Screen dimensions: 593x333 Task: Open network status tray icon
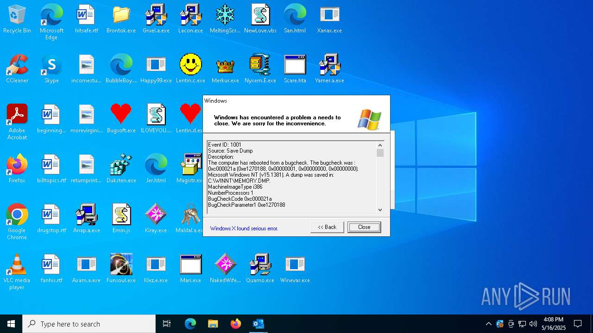522,324
